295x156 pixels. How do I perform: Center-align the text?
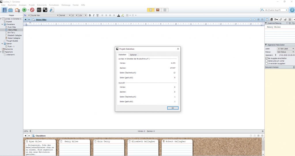click(x=106, y=15)
